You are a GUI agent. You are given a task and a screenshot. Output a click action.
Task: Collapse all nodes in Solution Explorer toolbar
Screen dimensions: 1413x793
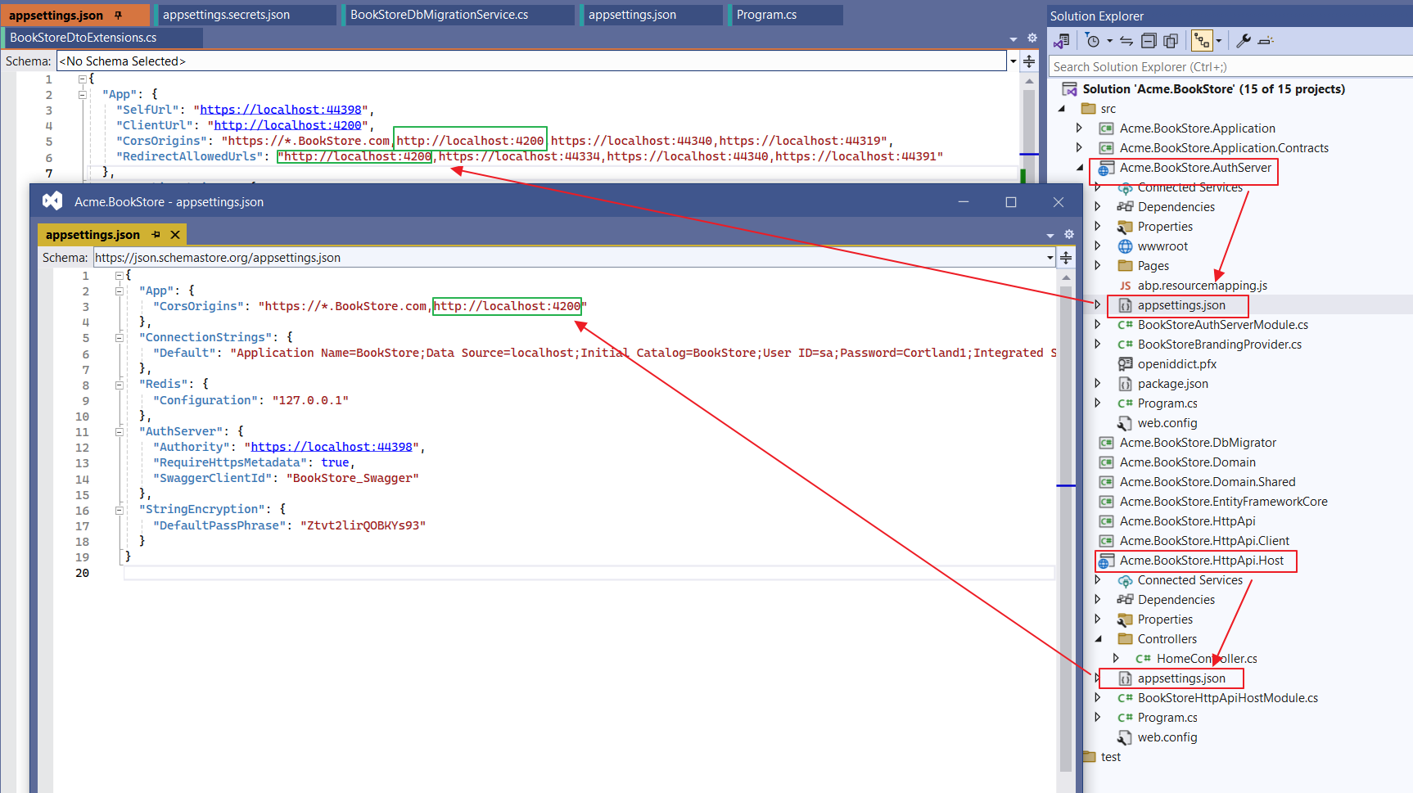pos(1149,40)
